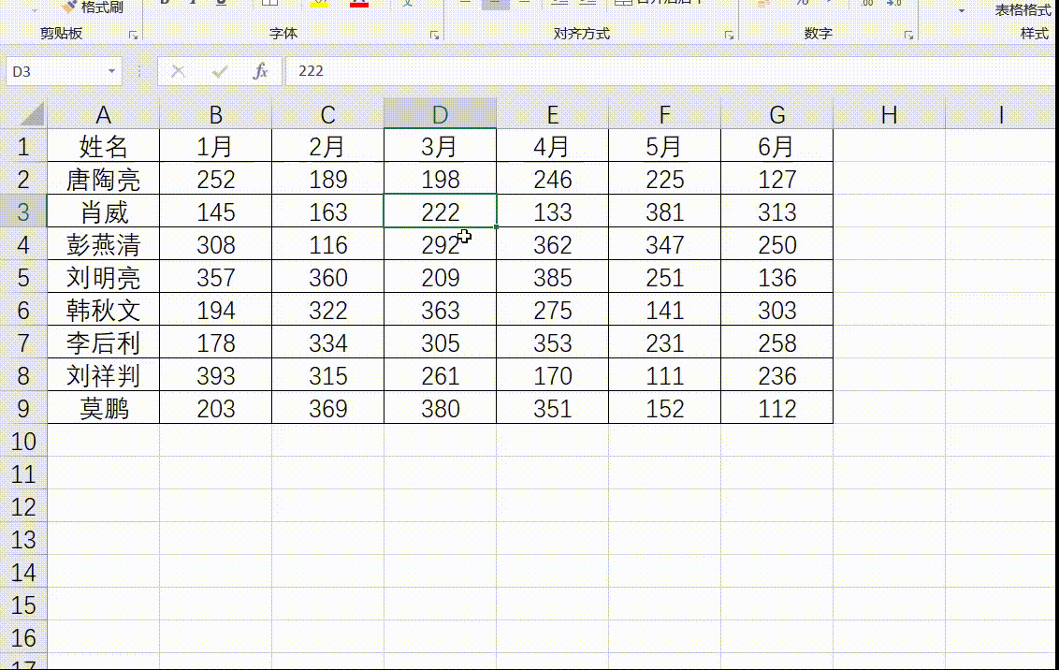Click the cancel X icon in formula bar
Screen dimensions: 1059x670
coord(178,71)
